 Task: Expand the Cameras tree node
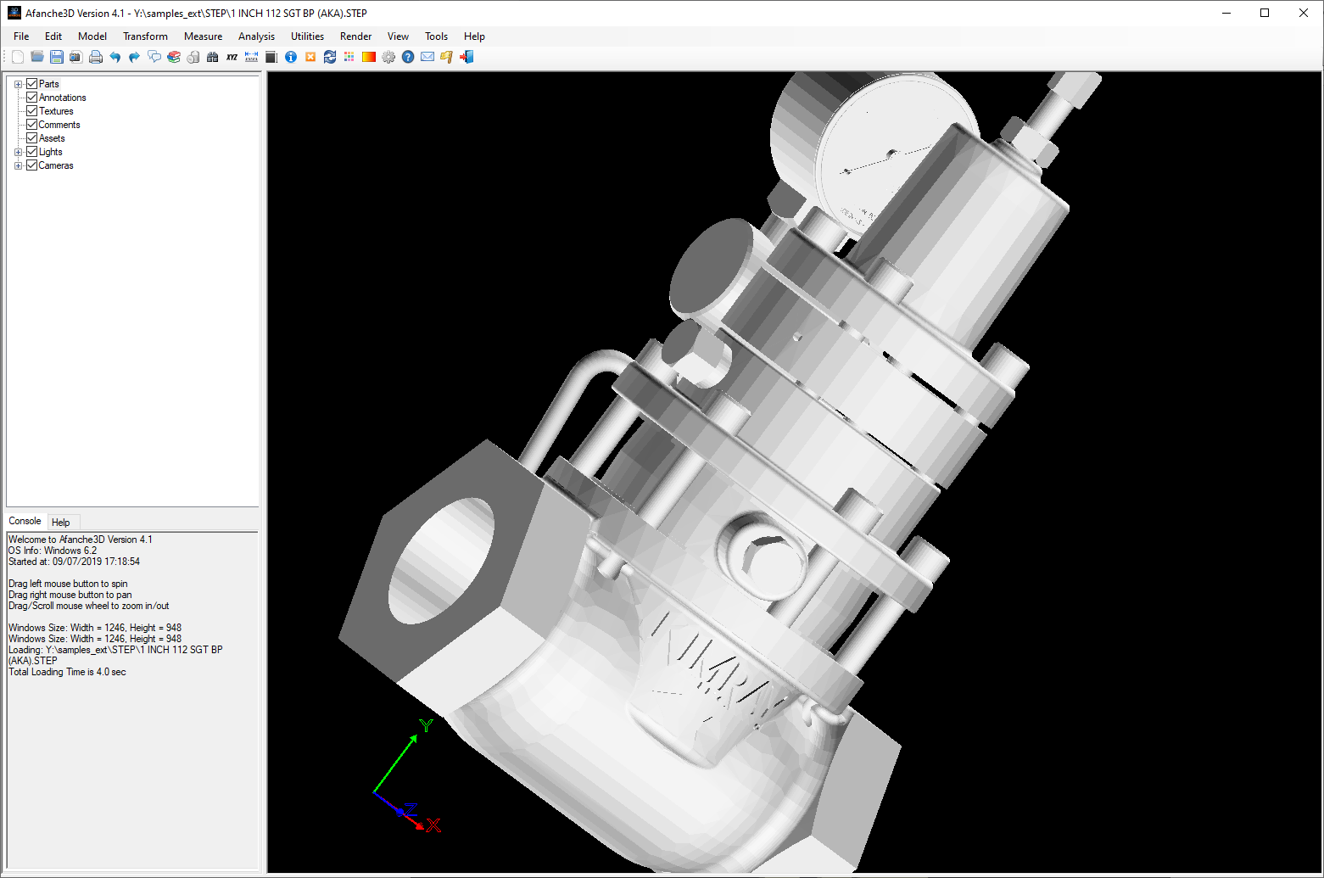[19, 165]
